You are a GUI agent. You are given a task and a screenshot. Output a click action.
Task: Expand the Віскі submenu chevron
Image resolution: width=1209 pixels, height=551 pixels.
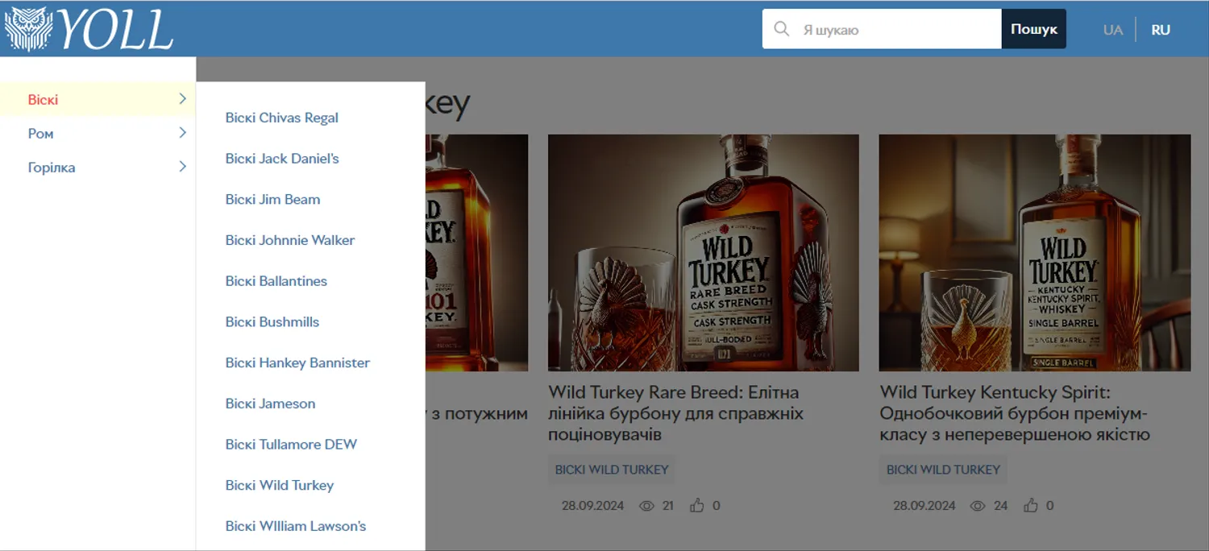pos(183,99)
